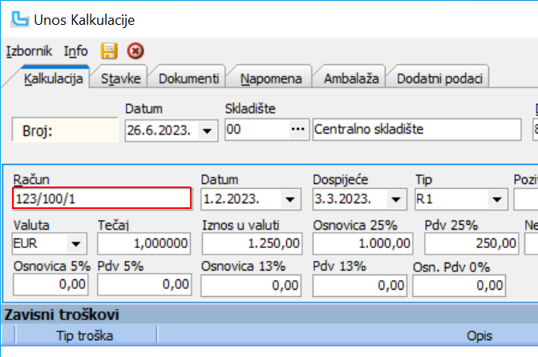Switch to the Stavke tab
This screenshot has width=538, height=357.
tap(120, 78)
